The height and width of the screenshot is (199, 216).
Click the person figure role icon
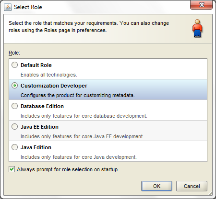pos(197,28)
